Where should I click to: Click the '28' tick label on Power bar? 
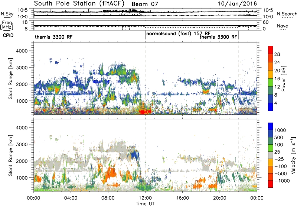click(x=277, y=54)
